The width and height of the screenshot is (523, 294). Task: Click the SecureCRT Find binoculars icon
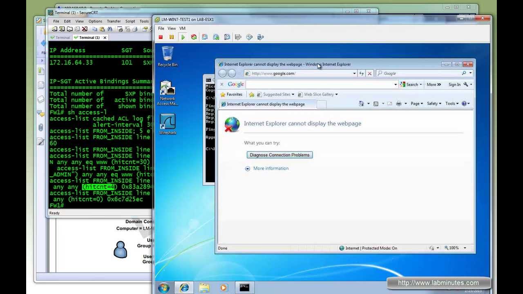pos(110,29)
